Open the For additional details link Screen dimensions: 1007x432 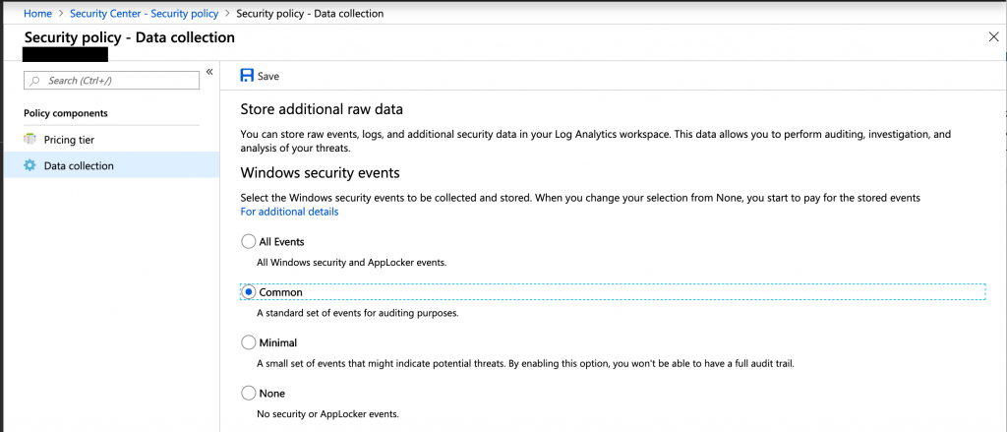pyautogui.click(x=290, y=212)
